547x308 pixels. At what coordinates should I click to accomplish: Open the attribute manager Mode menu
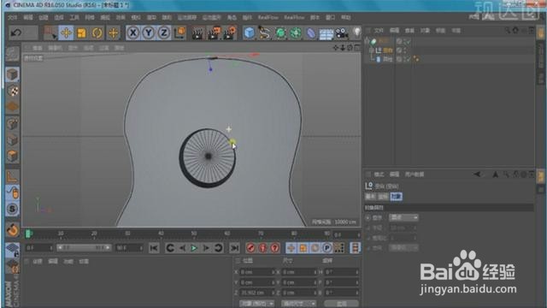[379, 175]
